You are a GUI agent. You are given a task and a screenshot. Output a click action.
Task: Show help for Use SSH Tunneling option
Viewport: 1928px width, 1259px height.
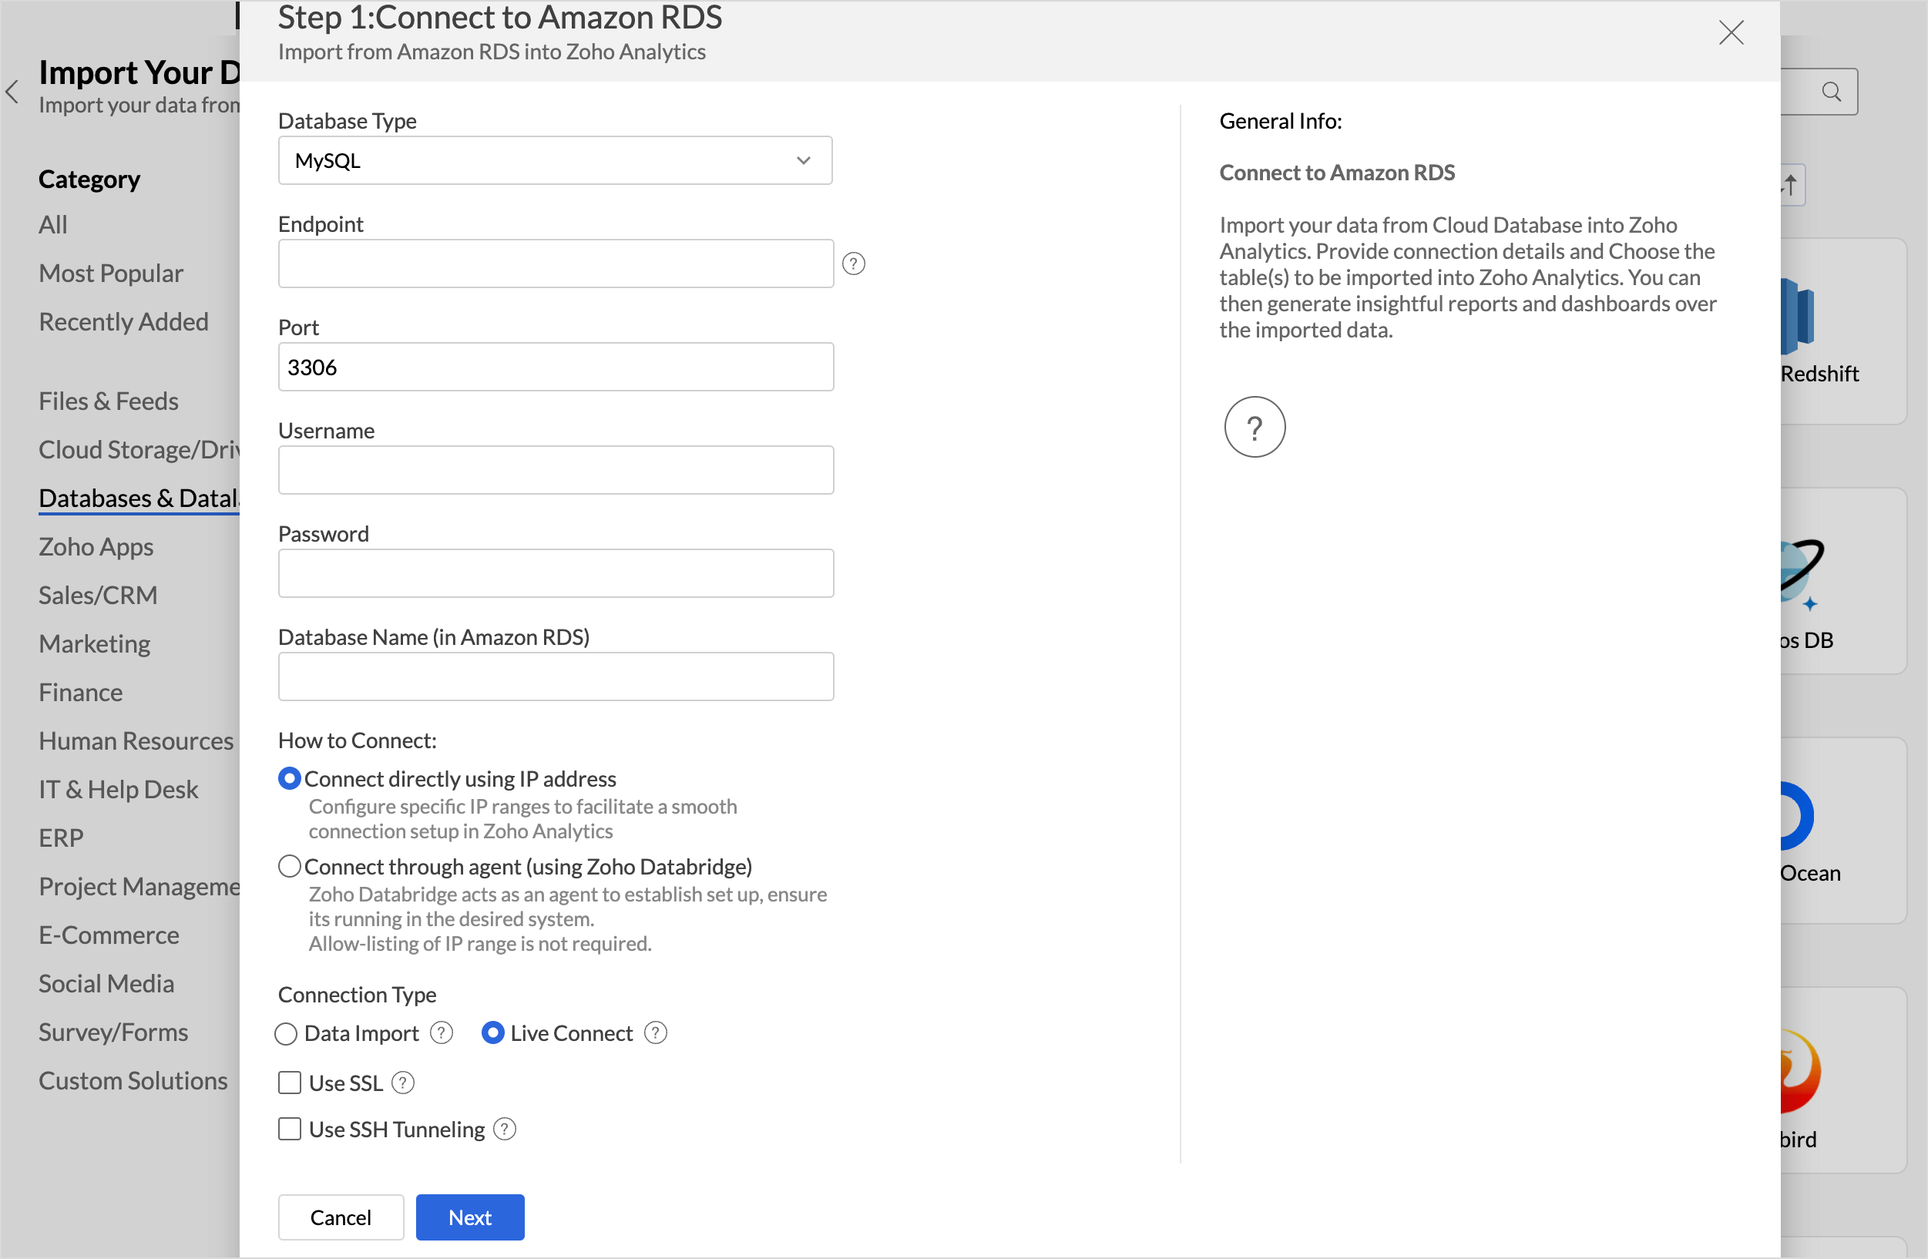point(504,1130)
